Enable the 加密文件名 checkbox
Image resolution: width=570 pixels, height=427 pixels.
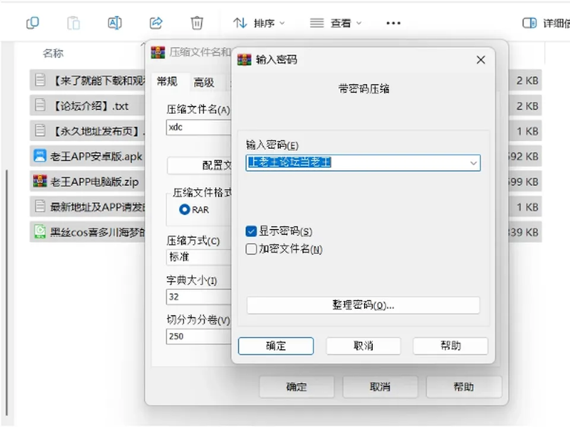pyautogui.click(x=251, y=249)
